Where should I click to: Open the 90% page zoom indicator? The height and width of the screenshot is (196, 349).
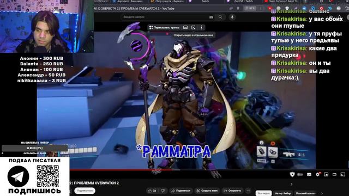pos(250,8)
